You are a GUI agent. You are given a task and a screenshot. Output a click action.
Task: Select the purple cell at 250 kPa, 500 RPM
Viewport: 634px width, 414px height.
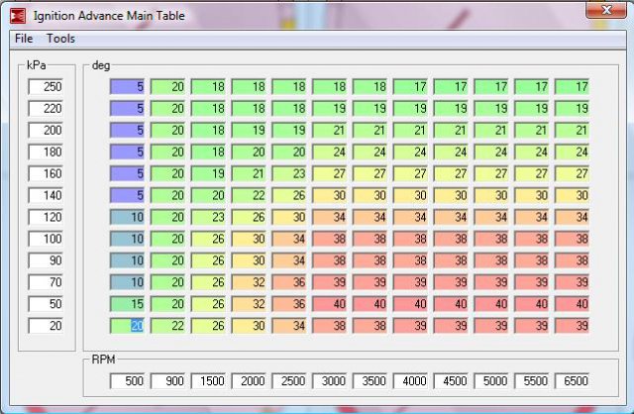127,87
